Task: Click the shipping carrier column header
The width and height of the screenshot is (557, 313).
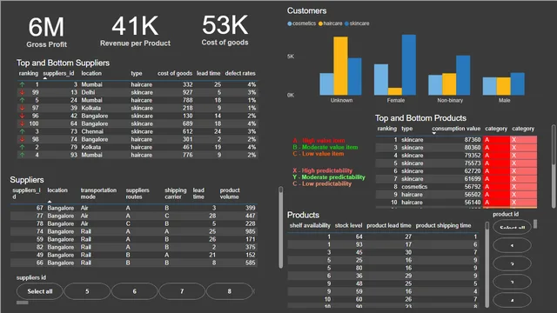Action: [x=176, y=193]
